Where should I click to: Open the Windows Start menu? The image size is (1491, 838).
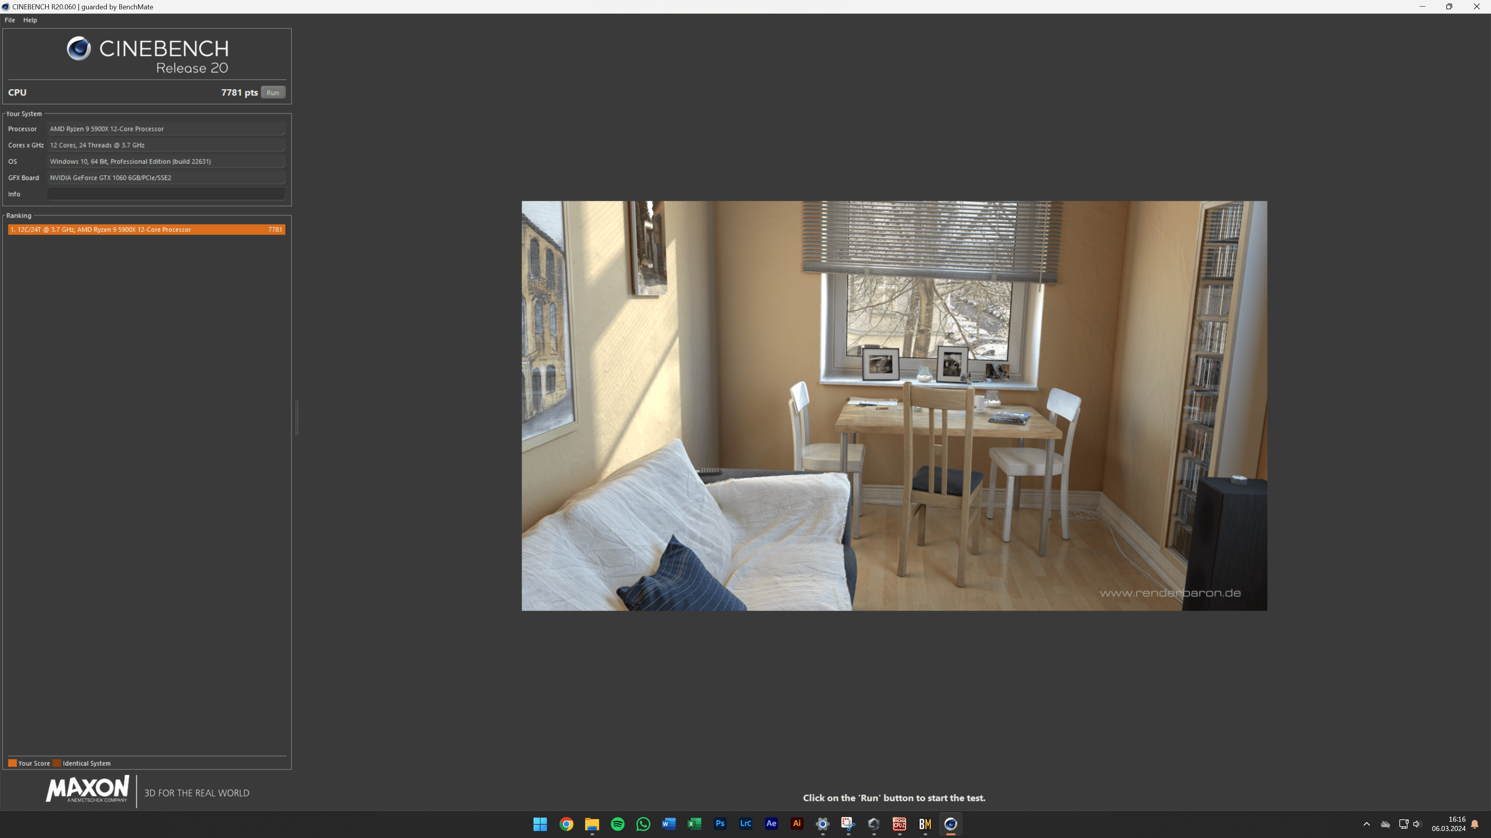[540, 824]
